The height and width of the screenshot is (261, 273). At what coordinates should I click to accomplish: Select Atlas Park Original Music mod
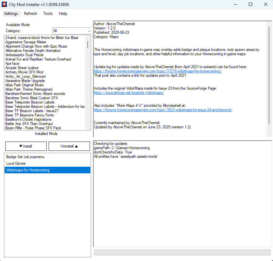coord(24,85)
